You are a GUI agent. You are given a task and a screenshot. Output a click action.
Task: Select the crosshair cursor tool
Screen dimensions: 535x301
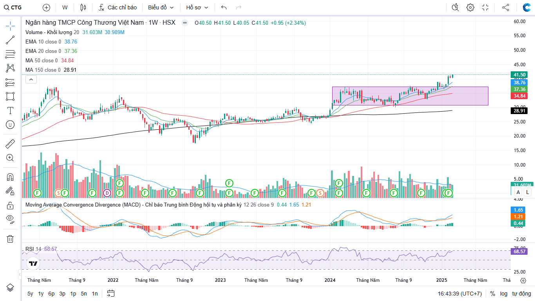pyautogui.click(x=10, y=25)
